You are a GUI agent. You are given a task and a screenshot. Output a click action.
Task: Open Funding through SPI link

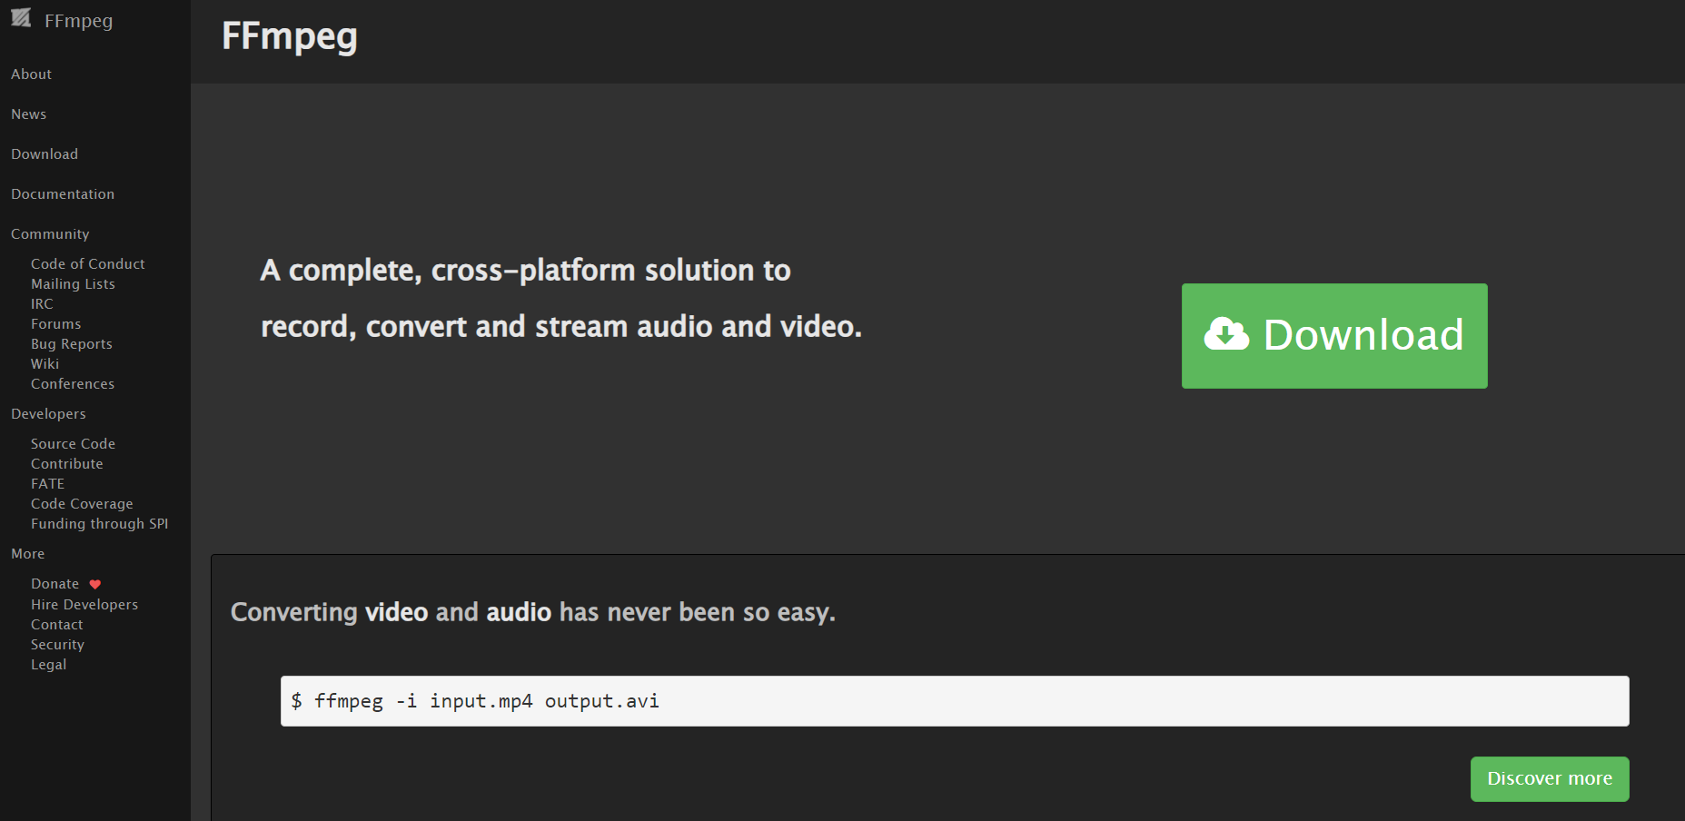point(99,524)
